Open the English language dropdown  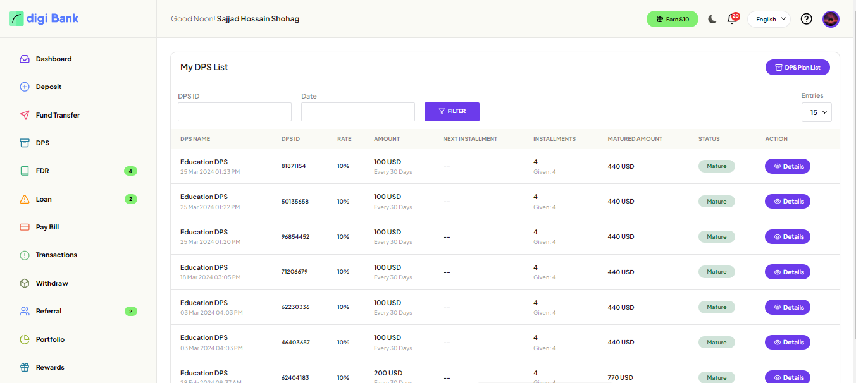coord(769,19)
